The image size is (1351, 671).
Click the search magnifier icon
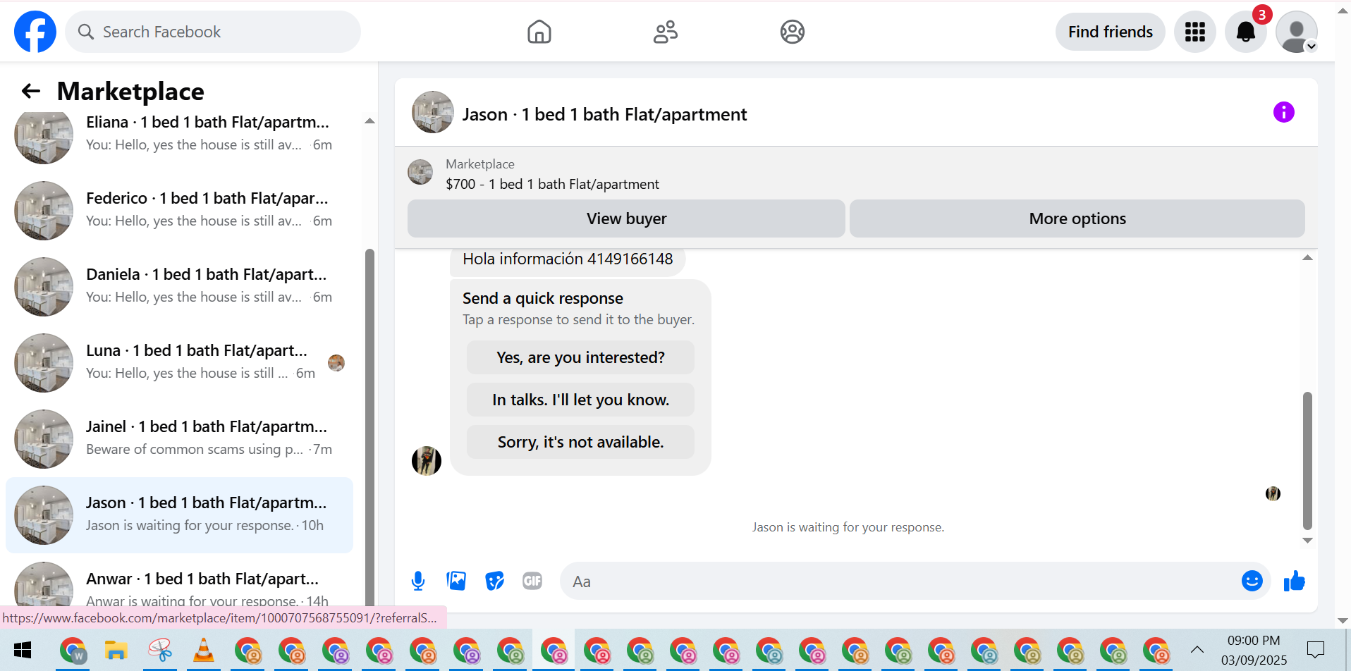86,32
